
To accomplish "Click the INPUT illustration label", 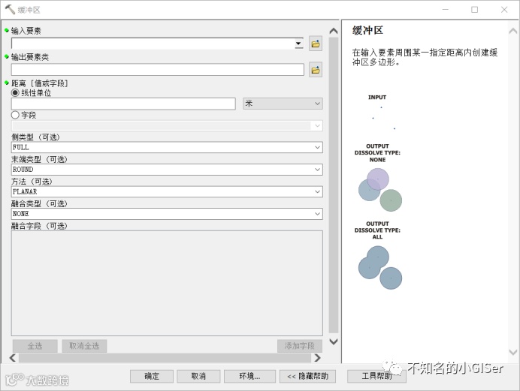I will (377, 98).
